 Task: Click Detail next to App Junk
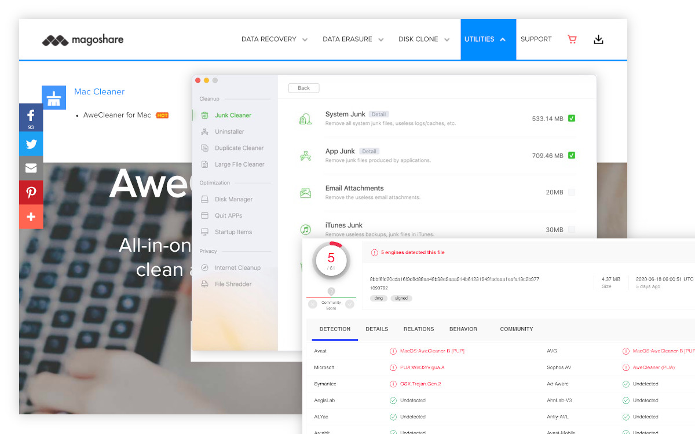(370, 152)
